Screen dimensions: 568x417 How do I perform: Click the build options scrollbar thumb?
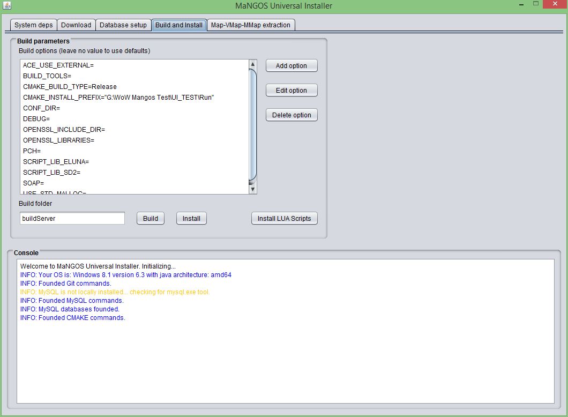pyautogui.click(x=253, y=124)
